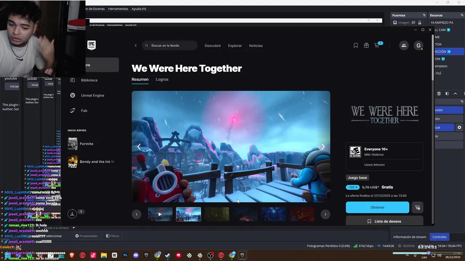Open Photoshop from taskbar
Image resolution: width=465 pixels, height=261 pixels.
125,255
